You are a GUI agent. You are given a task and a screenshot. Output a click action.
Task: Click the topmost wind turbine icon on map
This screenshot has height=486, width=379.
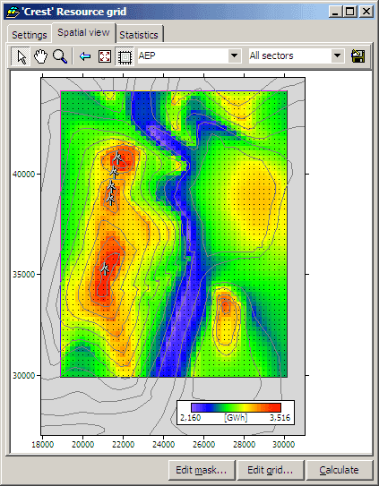(x=117, y=158)
